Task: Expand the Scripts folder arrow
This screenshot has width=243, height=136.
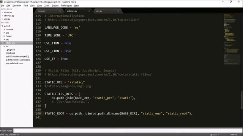Action: click(4, 36)
